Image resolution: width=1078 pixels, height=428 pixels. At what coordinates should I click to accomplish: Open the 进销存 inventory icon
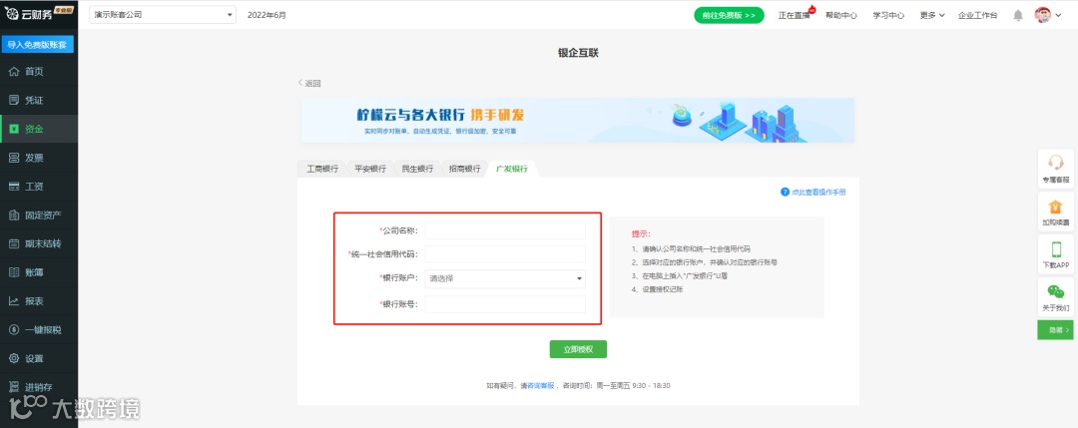click(x=14, y=387)
